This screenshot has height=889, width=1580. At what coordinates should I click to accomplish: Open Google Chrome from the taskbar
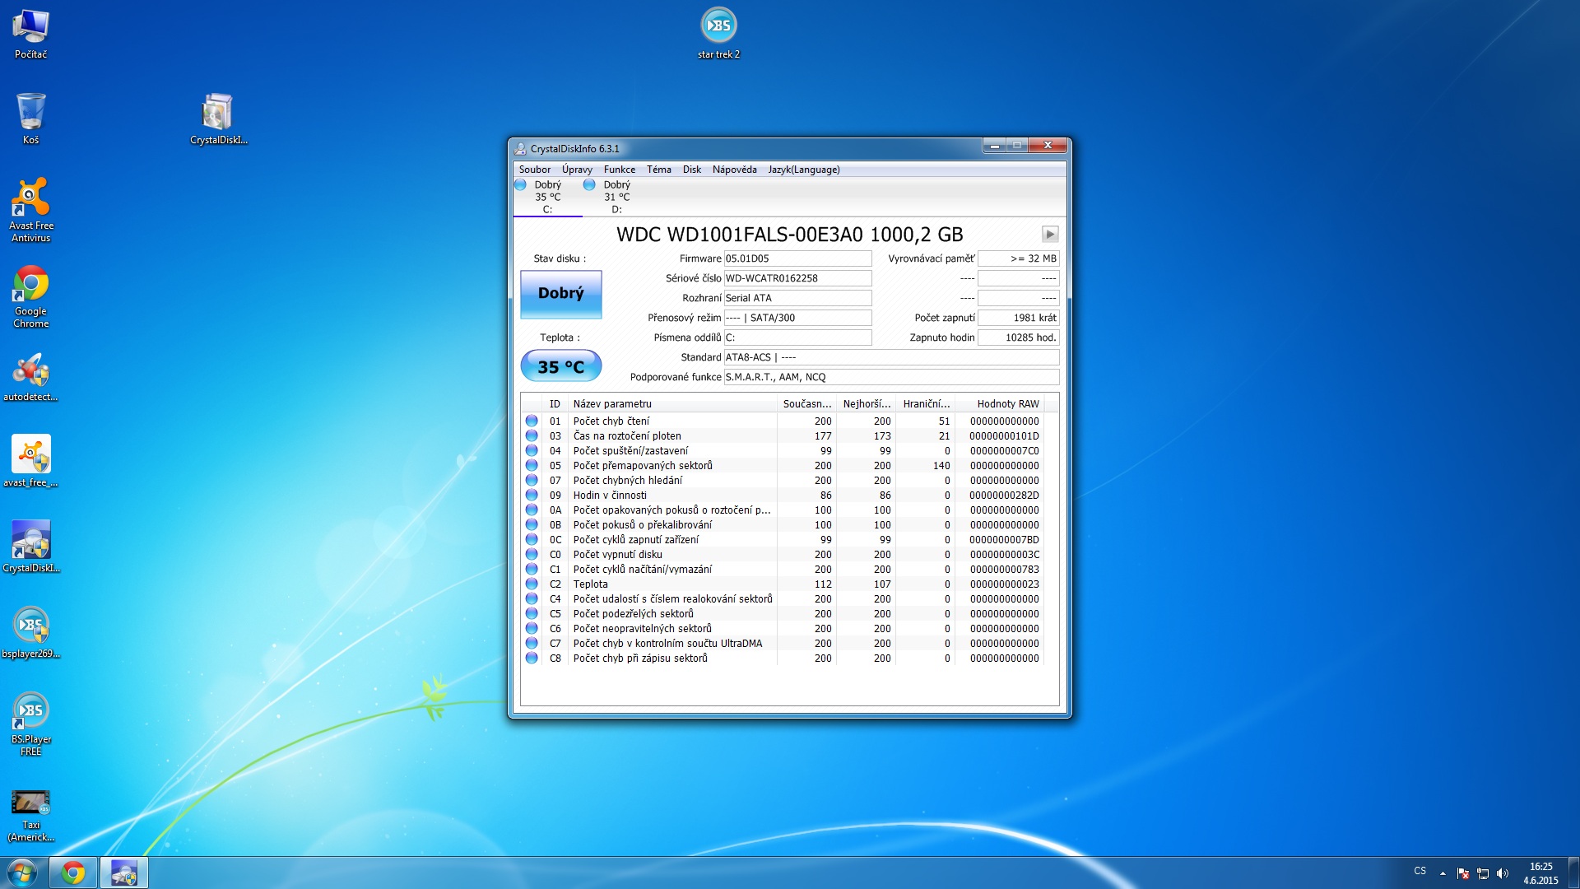pyautogui.click(x=73, y=873)
